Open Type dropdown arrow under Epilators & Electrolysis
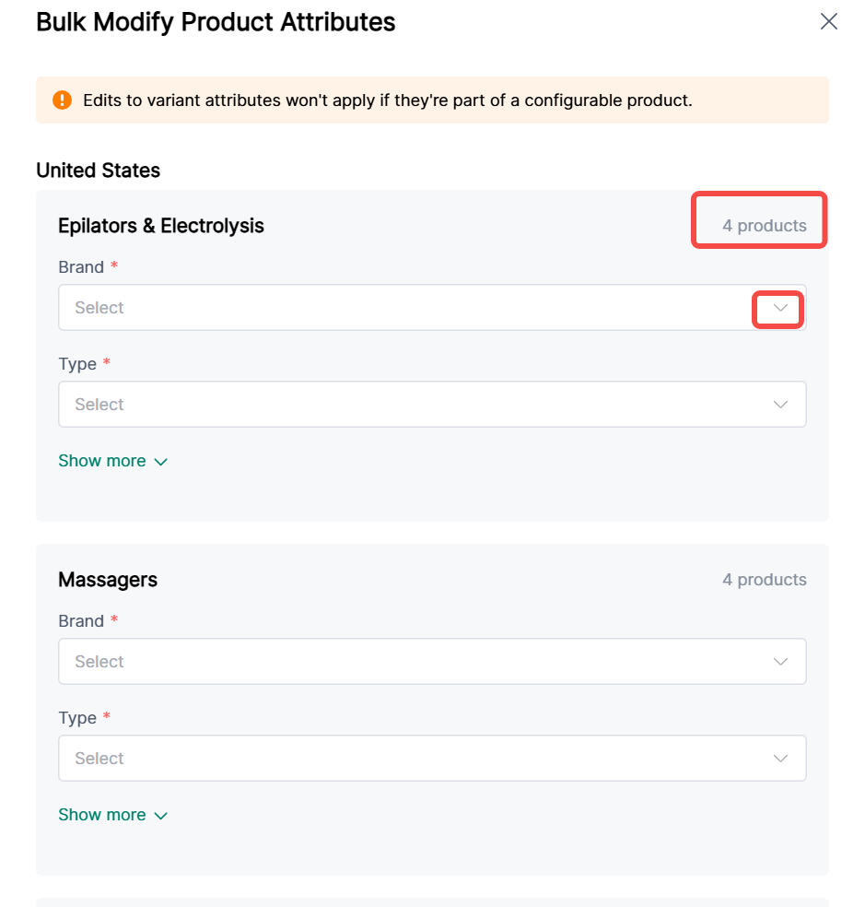The width and height of the screenshot is (865, 907). 780,405
